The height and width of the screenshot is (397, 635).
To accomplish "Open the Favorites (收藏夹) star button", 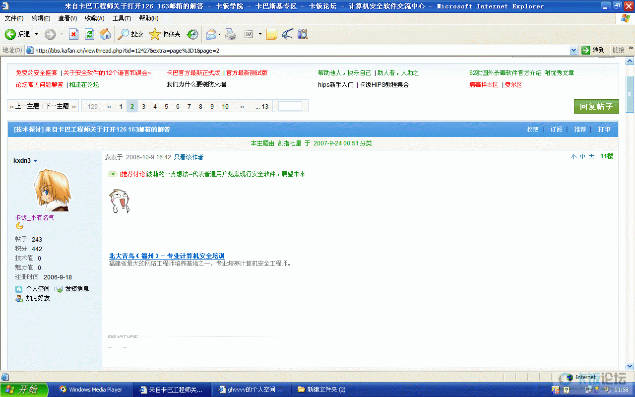I will pyautogui.click(x=165, y=34).
